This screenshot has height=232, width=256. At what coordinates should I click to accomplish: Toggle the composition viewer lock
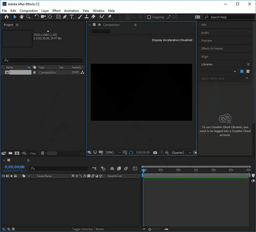tap(100, 24)
